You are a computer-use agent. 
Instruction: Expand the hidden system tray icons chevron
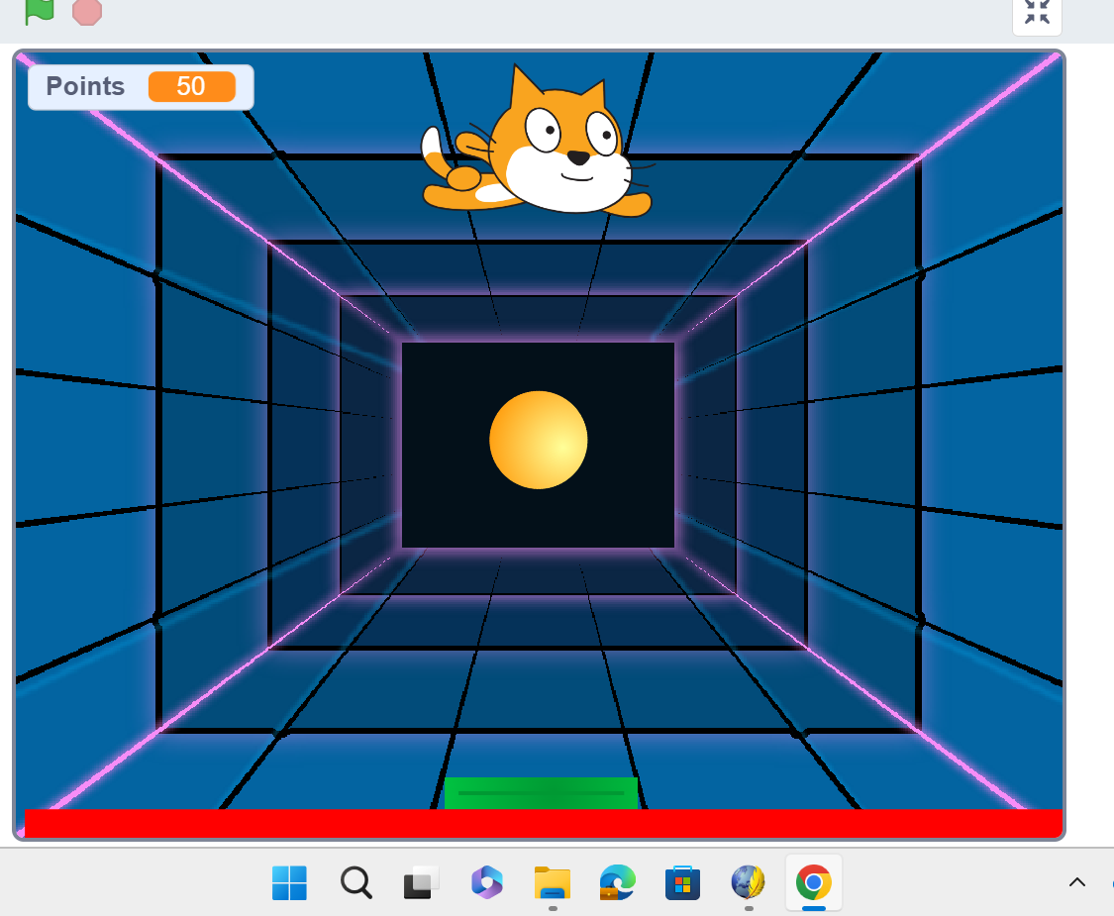[x=1077, y=882]
